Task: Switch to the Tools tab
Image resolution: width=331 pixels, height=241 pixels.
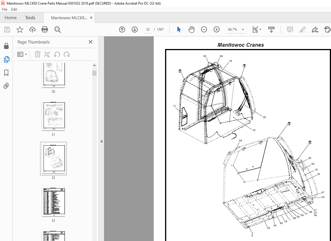Action: 30,18
